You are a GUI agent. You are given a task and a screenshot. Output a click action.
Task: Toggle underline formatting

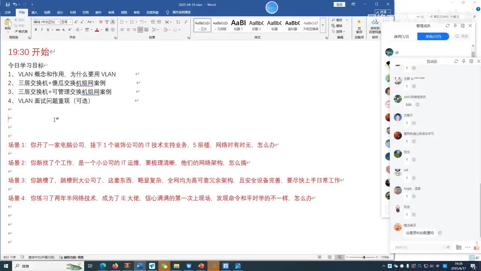48,30
